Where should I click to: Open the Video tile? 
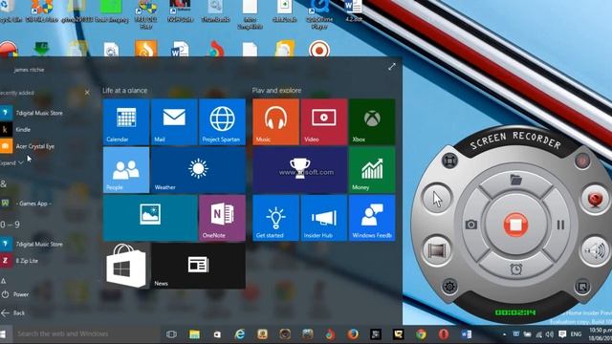(x=324, y=121)
